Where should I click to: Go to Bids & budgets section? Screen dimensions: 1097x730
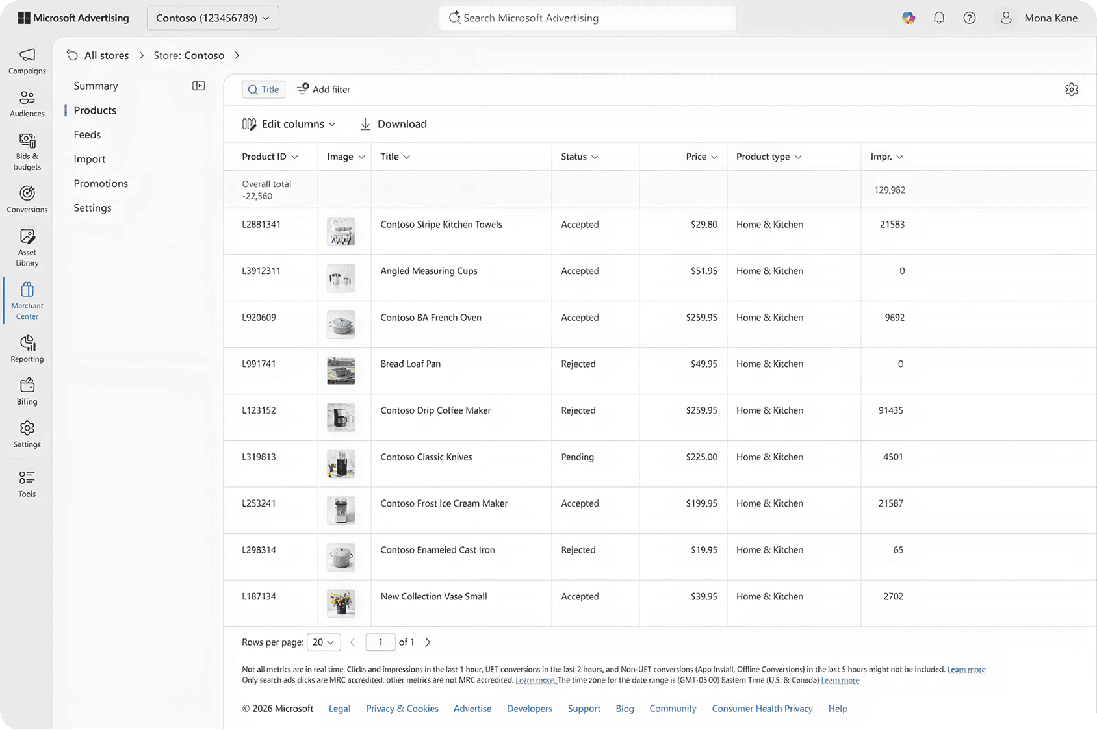(x=27, y=151)
